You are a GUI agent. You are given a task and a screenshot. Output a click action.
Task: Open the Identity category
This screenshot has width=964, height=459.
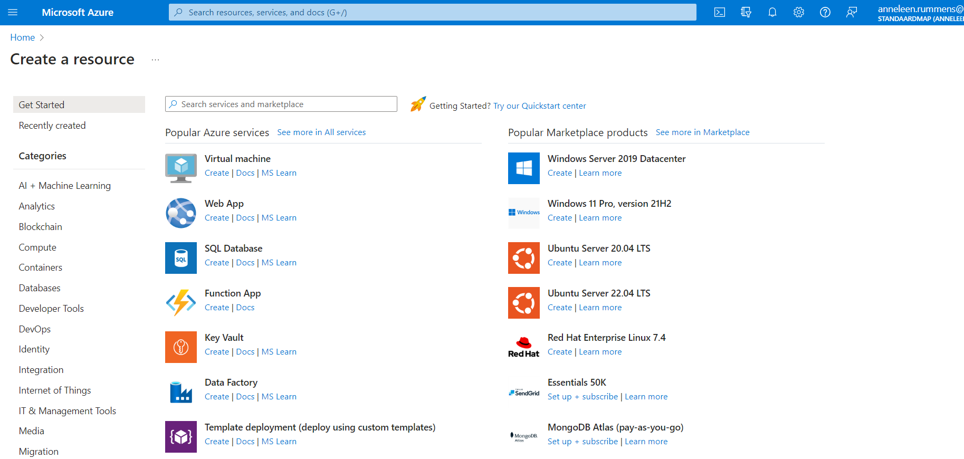[34, 349]
